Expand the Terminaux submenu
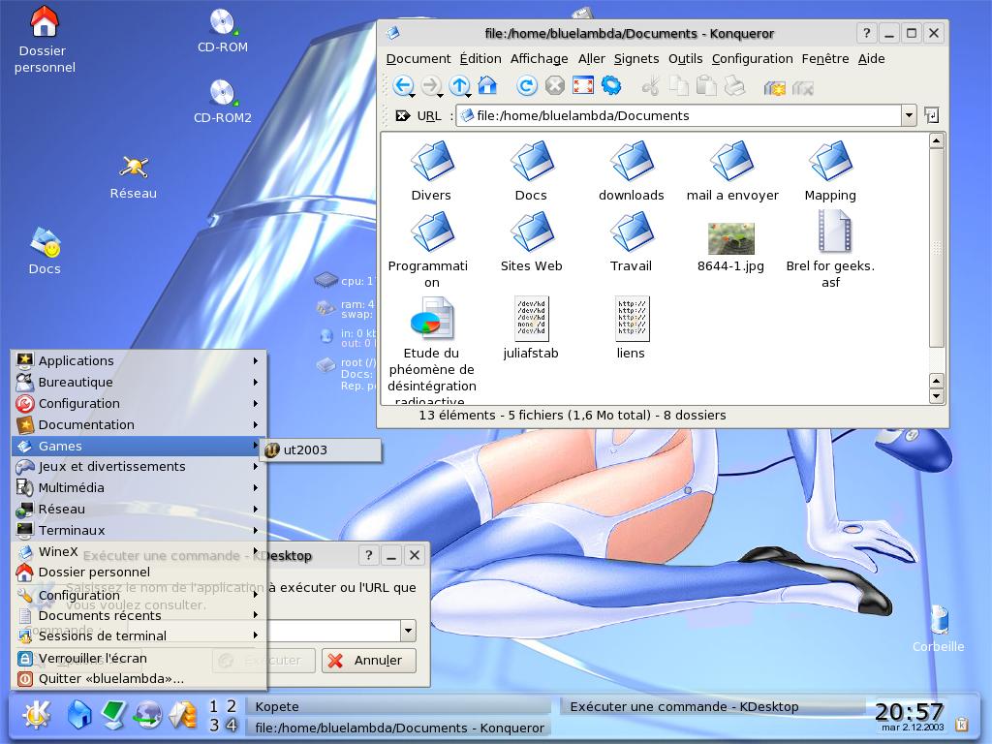 pyautogui.click(x=139, y=530)
